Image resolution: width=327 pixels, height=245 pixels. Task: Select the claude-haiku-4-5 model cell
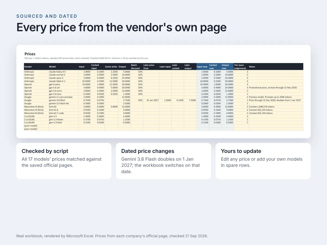pos(63,72)
